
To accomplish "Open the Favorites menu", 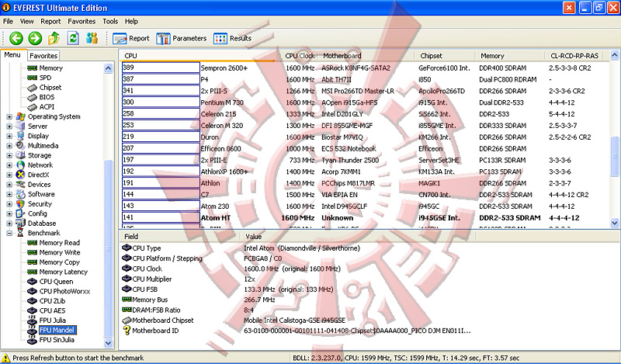I will tap(82, 22).
